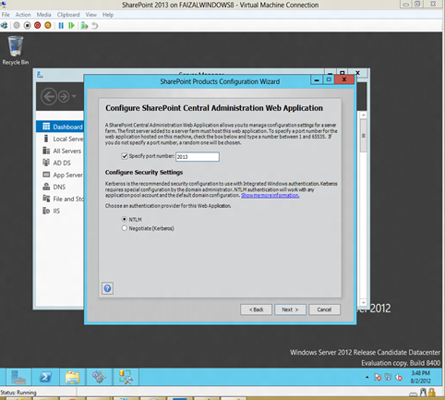Click the network tray icon
This screenshot has height=400, width=445.
[x=388, y=377]
